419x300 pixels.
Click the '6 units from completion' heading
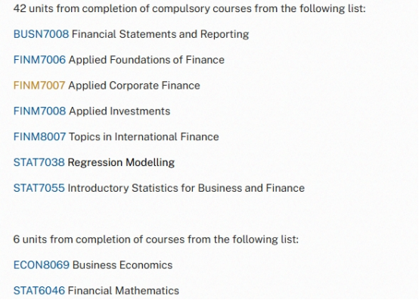click(x=156, y=239)
